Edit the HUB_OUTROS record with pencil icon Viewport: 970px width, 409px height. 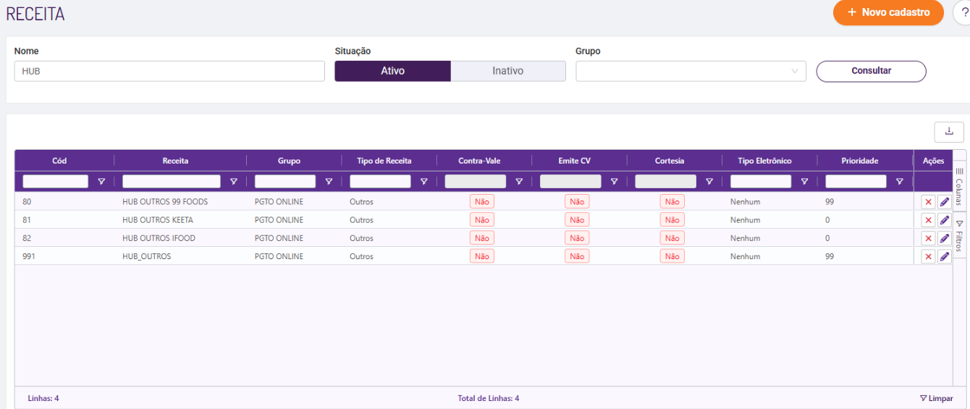click(944, 256)
